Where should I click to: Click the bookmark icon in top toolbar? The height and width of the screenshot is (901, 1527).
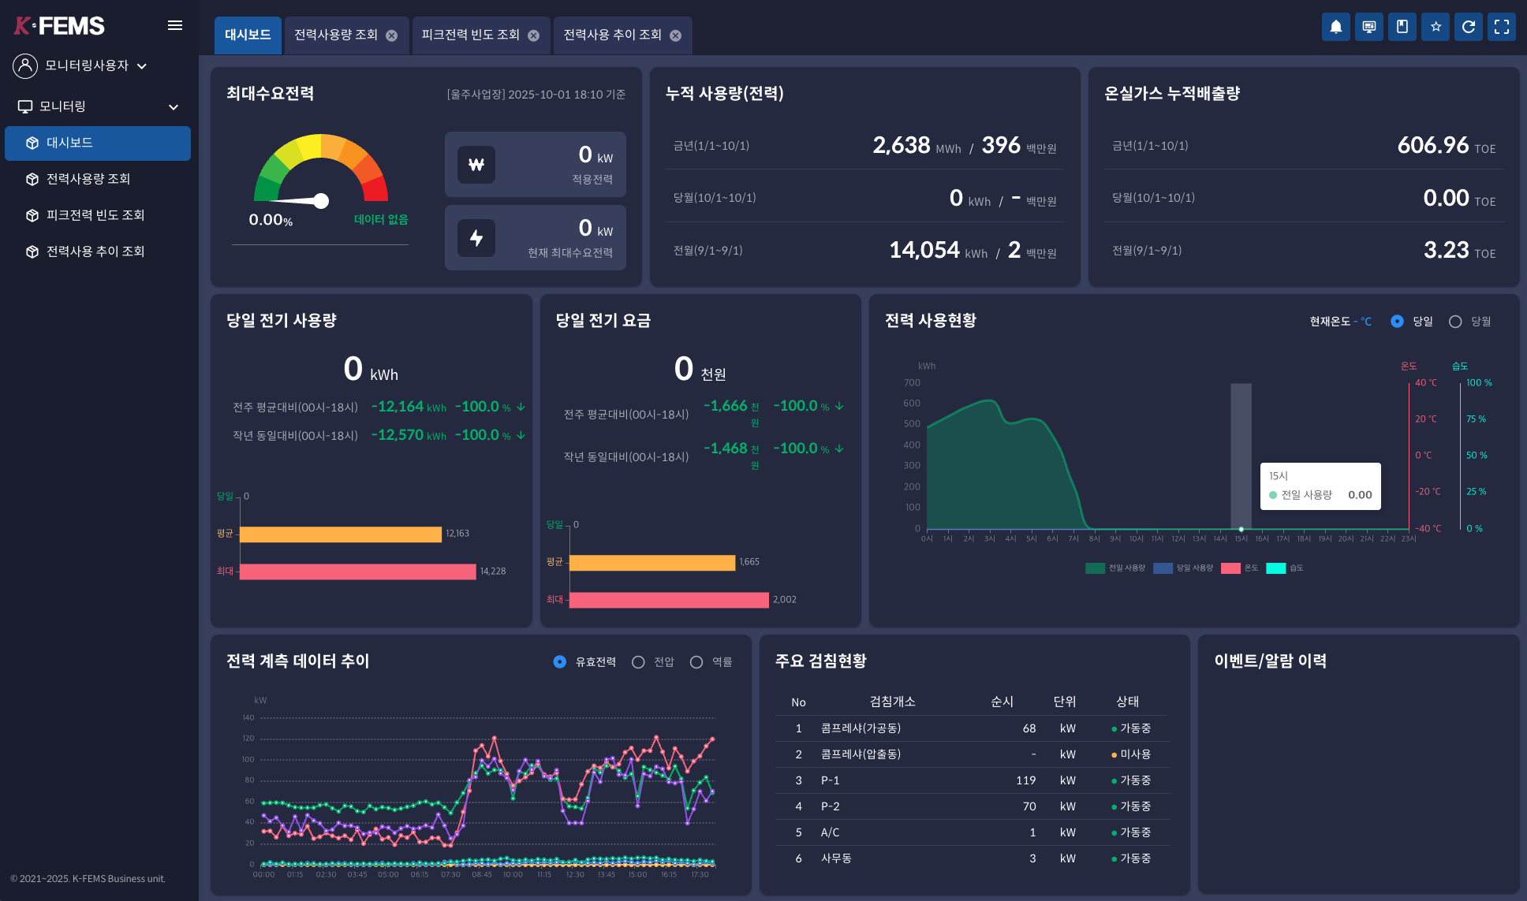click(1402, 27)
